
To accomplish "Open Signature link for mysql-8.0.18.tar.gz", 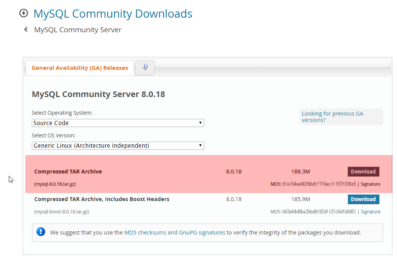I will [x=371, y=184].
